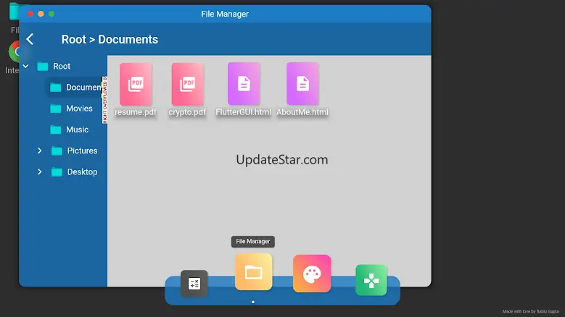Open the FlutterGUI.html file icon
This screenshot has width=565, height=317.
(244, 84)
